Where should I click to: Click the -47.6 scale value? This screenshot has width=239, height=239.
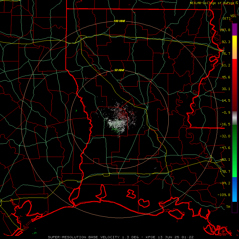click(225, 148)
